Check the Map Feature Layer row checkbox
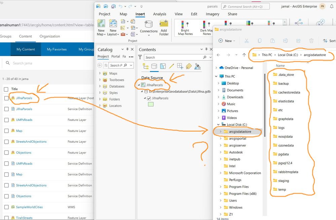Screen dimensions: 336x220 (6, 131)
